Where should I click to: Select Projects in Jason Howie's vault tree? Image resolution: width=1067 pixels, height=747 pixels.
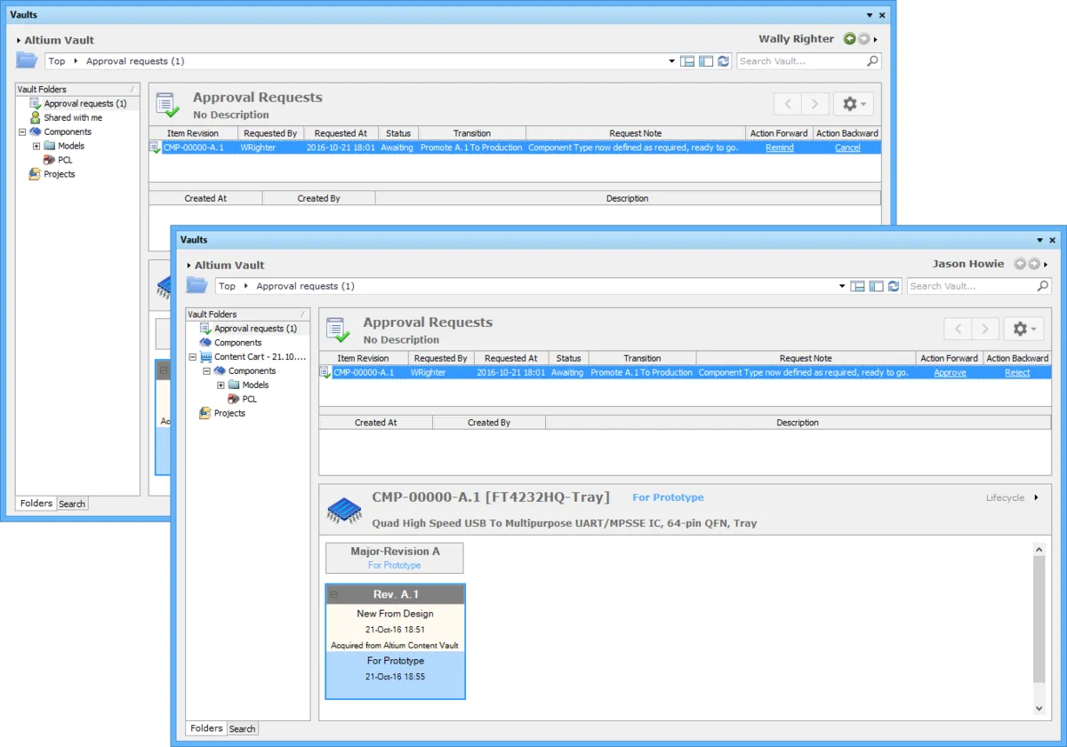coord(229,413)
